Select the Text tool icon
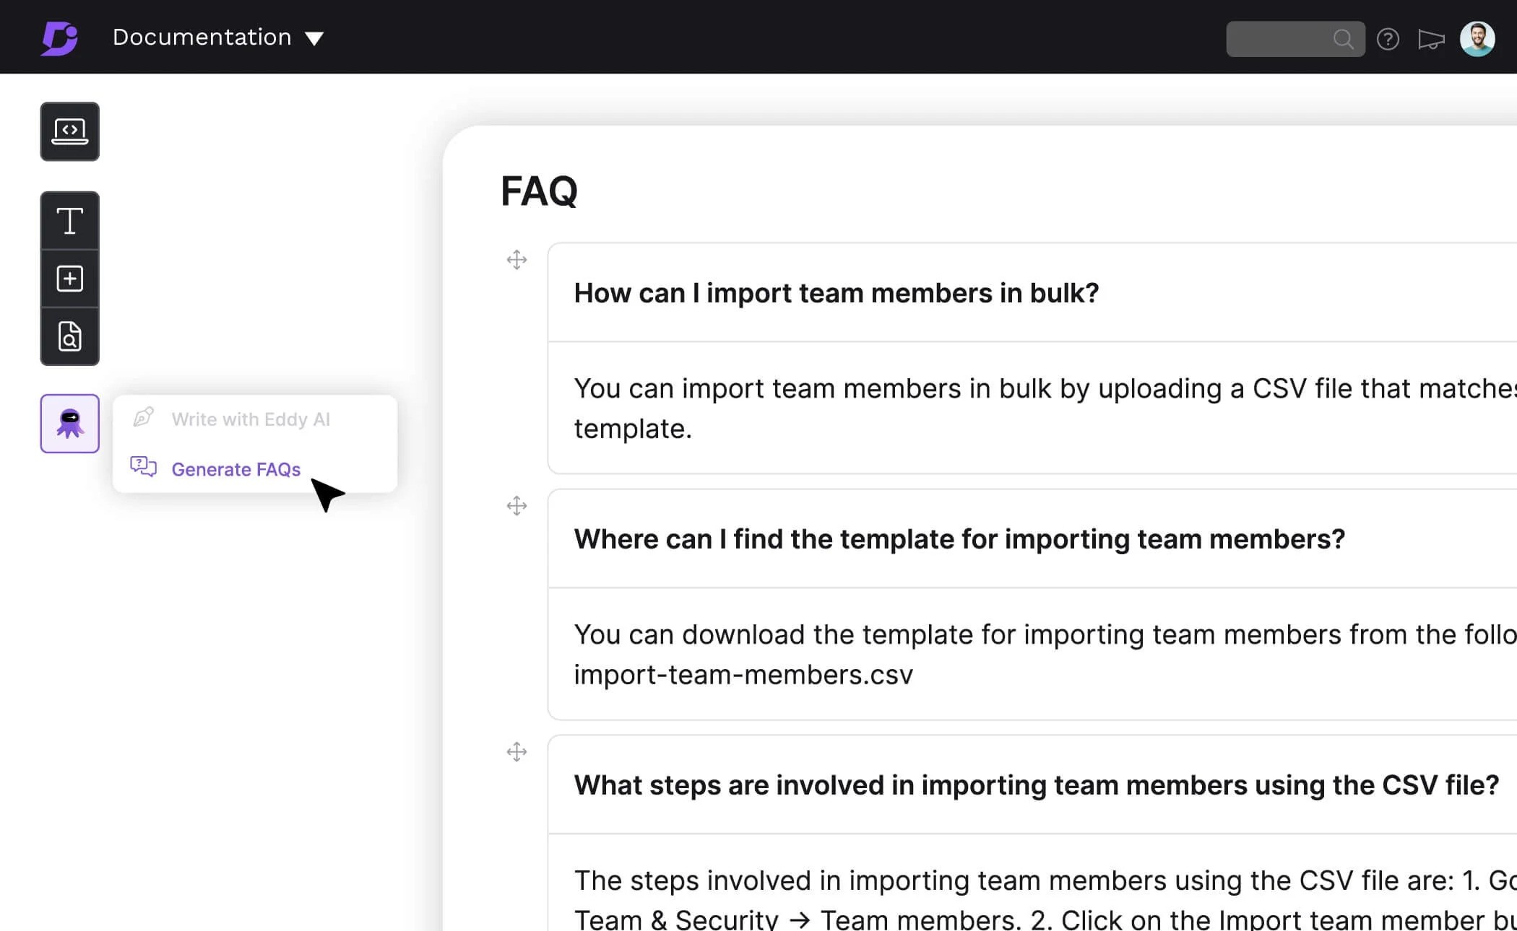Screen dimensions: 1517x931 [69, 221]
